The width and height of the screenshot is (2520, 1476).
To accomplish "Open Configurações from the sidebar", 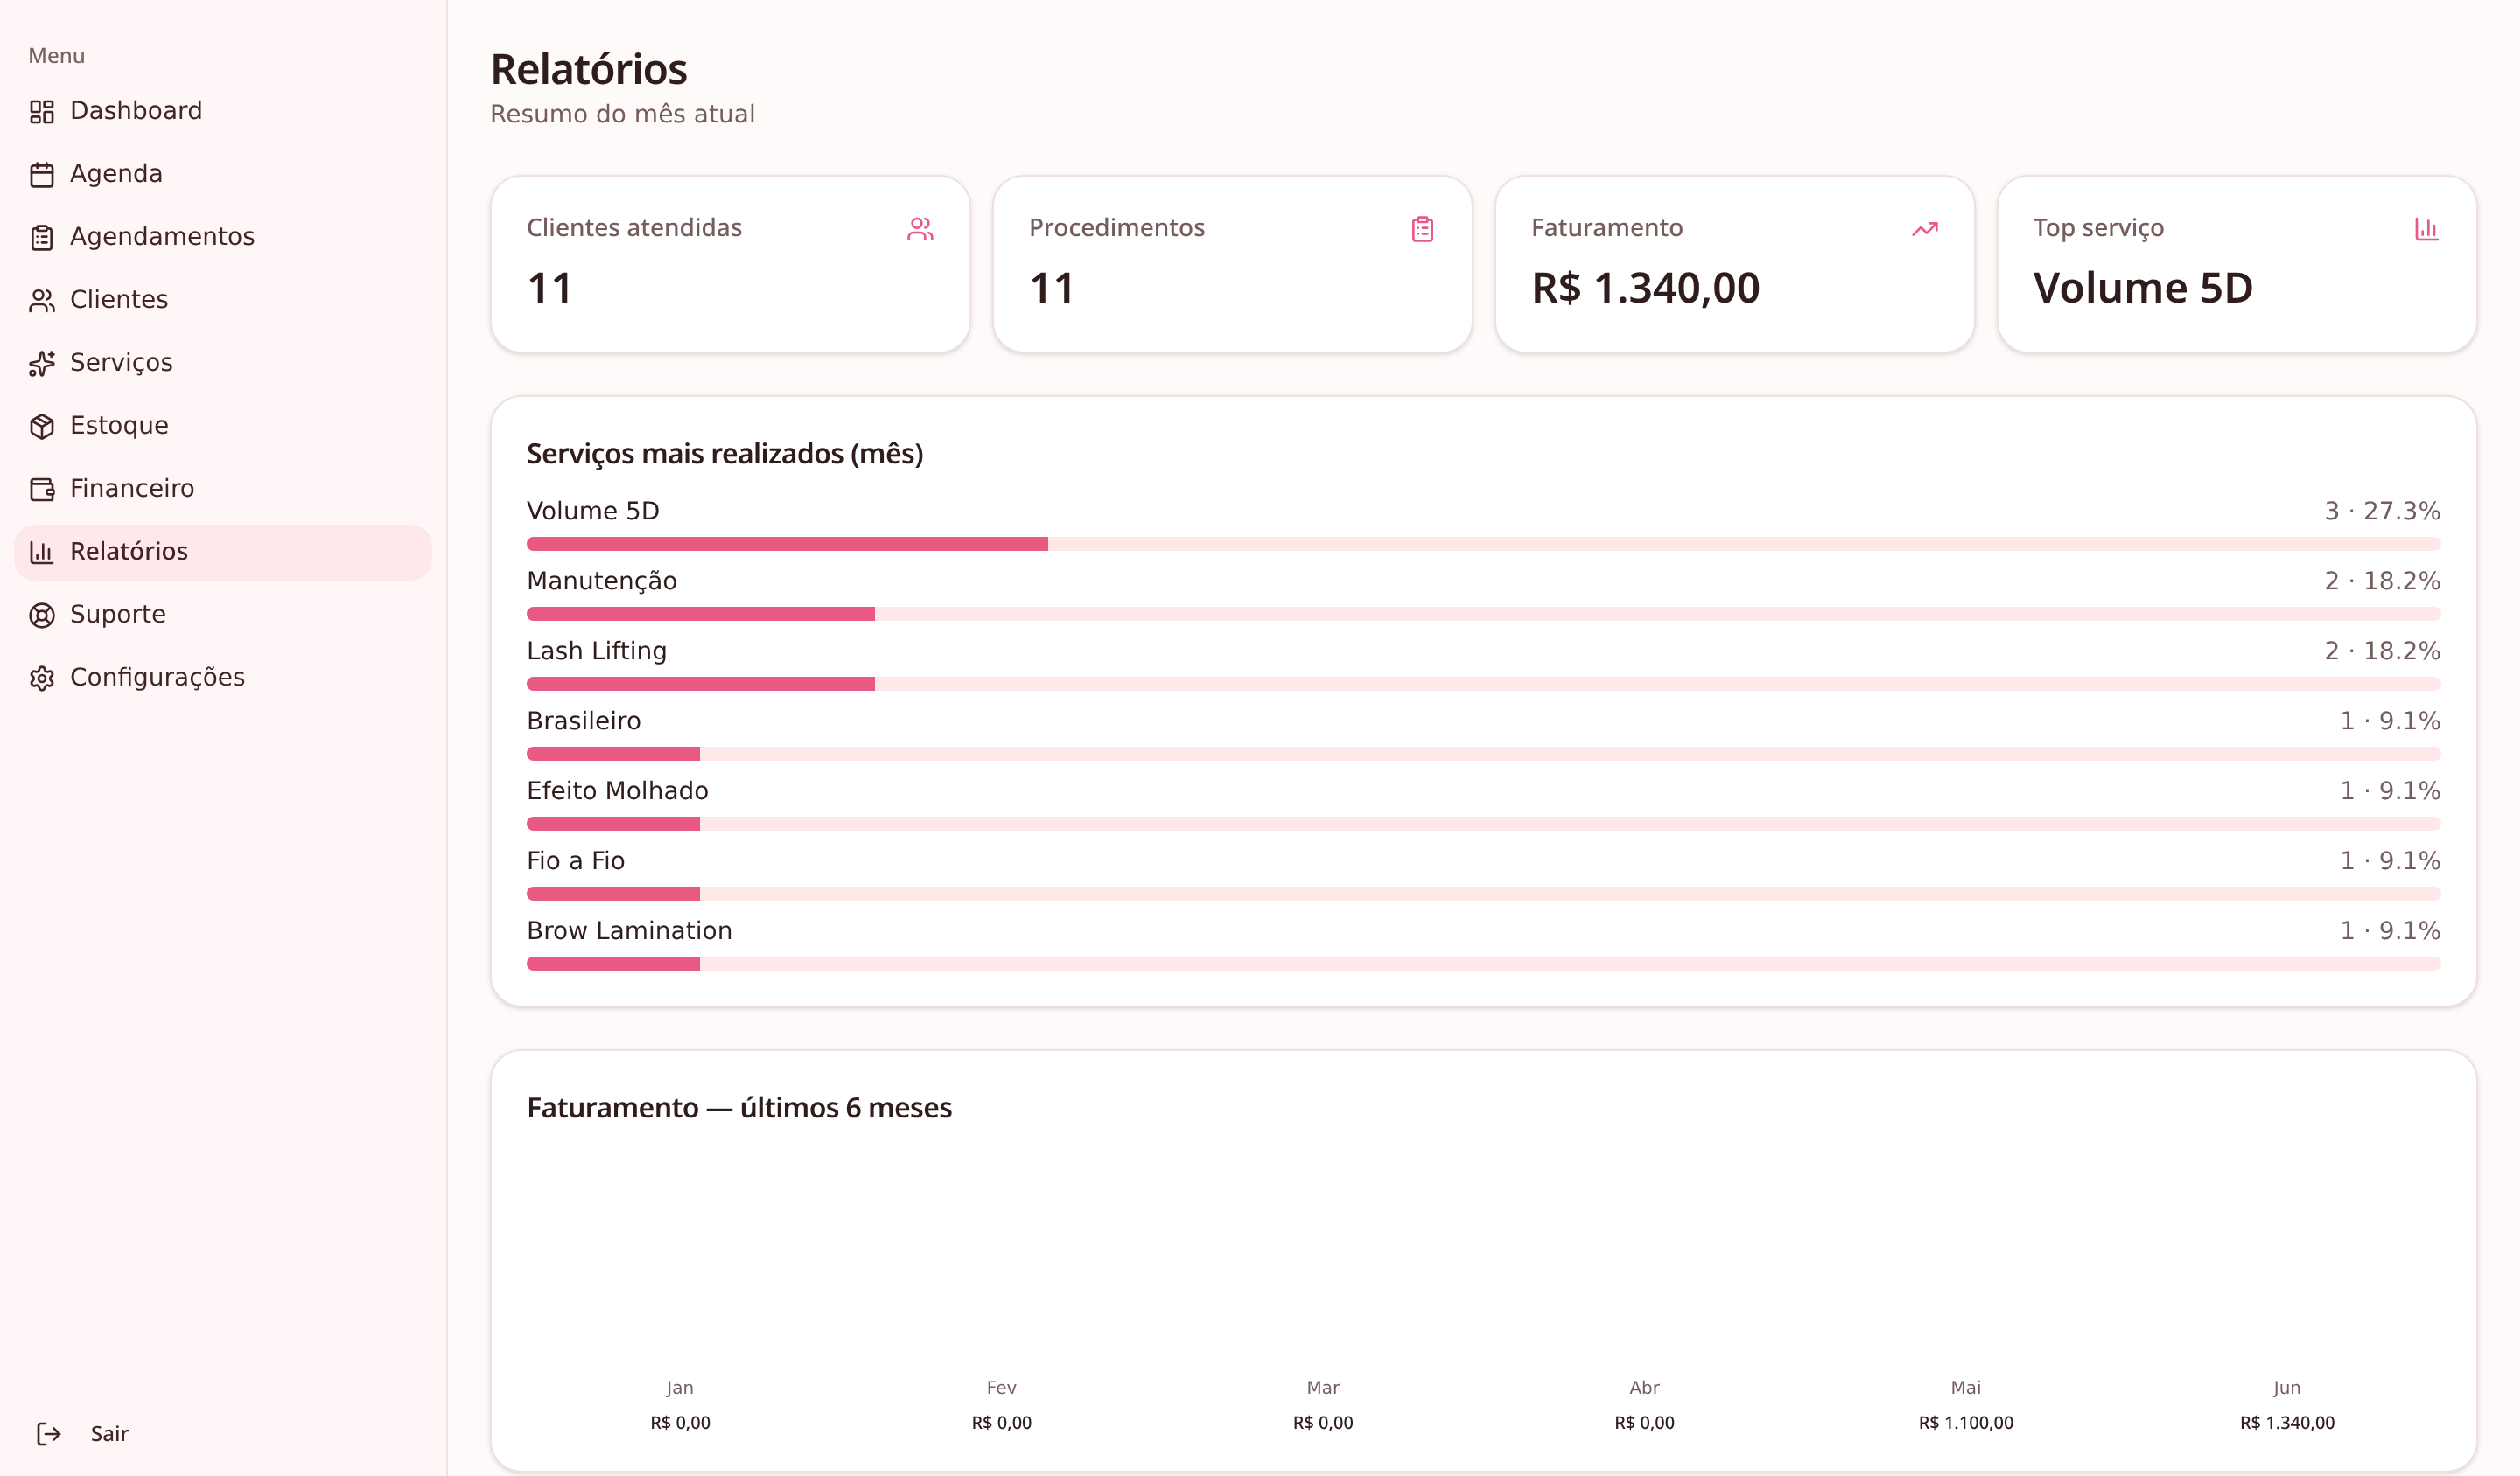I will (x=223, y=678).
